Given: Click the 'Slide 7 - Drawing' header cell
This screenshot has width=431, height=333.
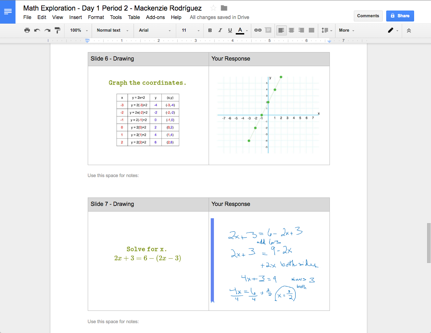Looking at the screenshot, I should click(148, 204).
